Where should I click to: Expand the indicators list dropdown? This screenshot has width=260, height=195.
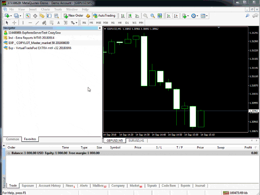(188, 16)
